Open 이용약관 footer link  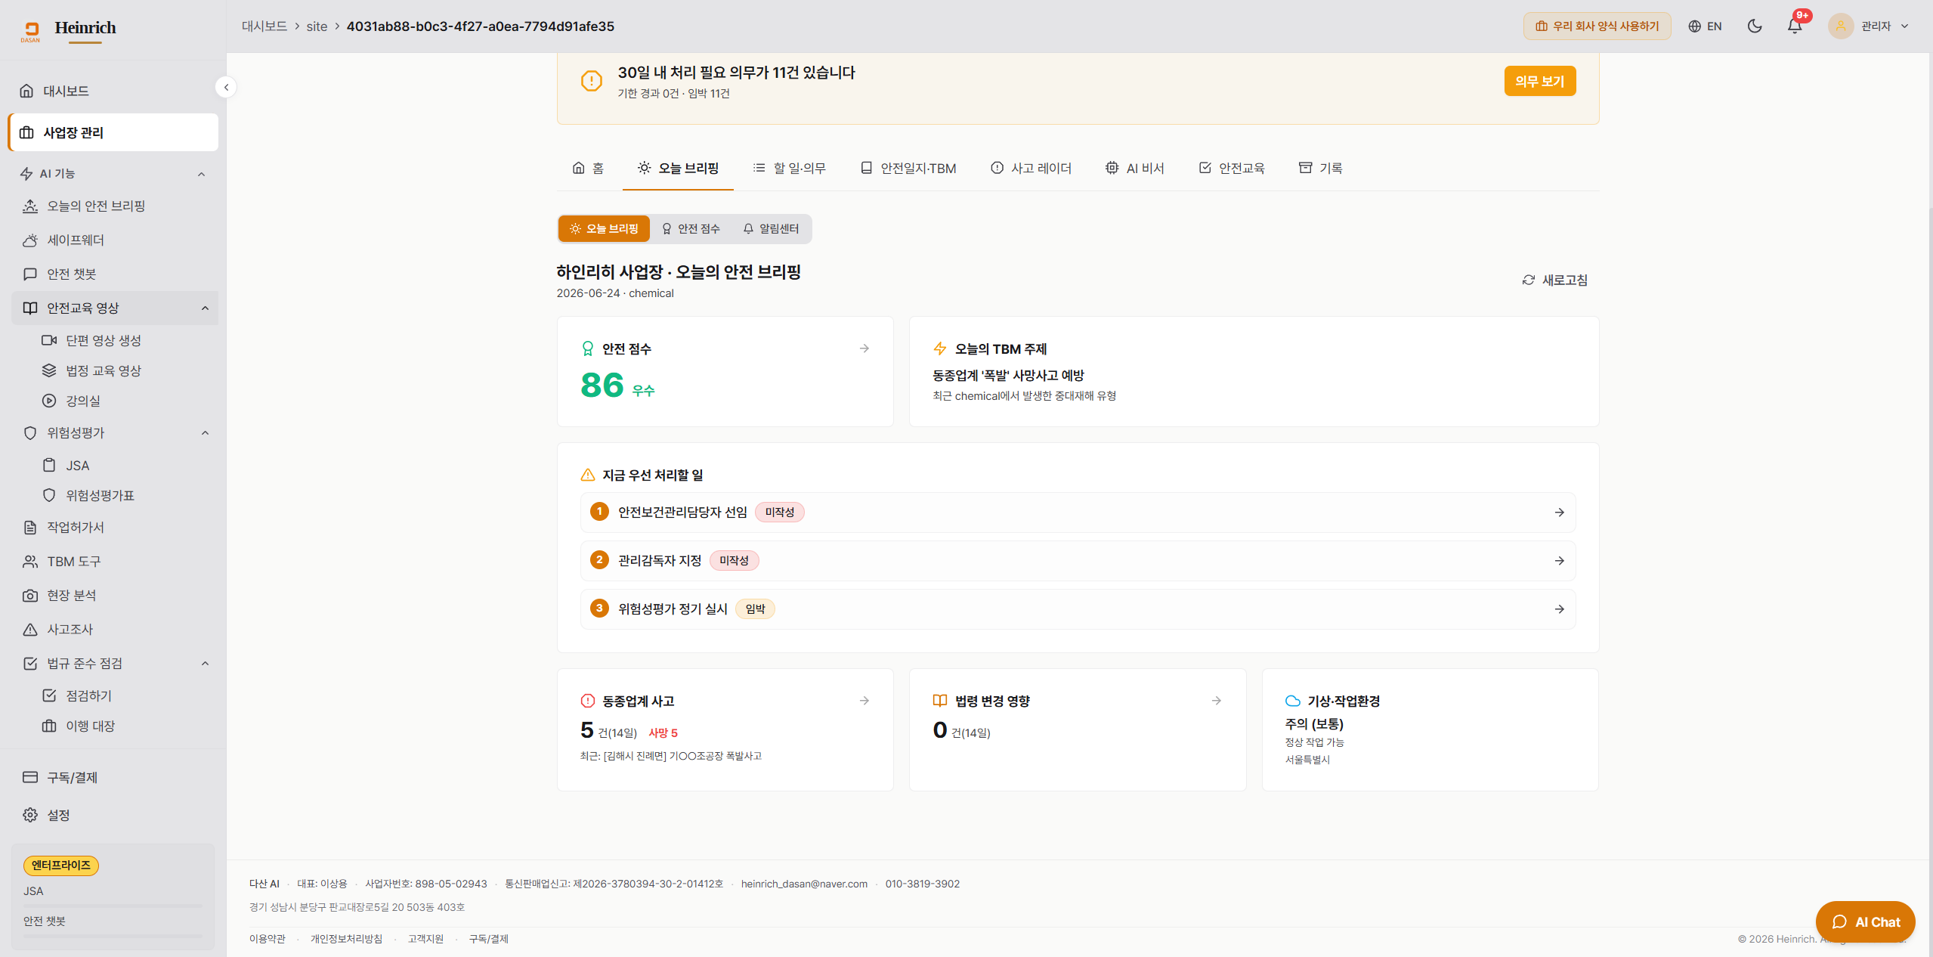(268, 939)
